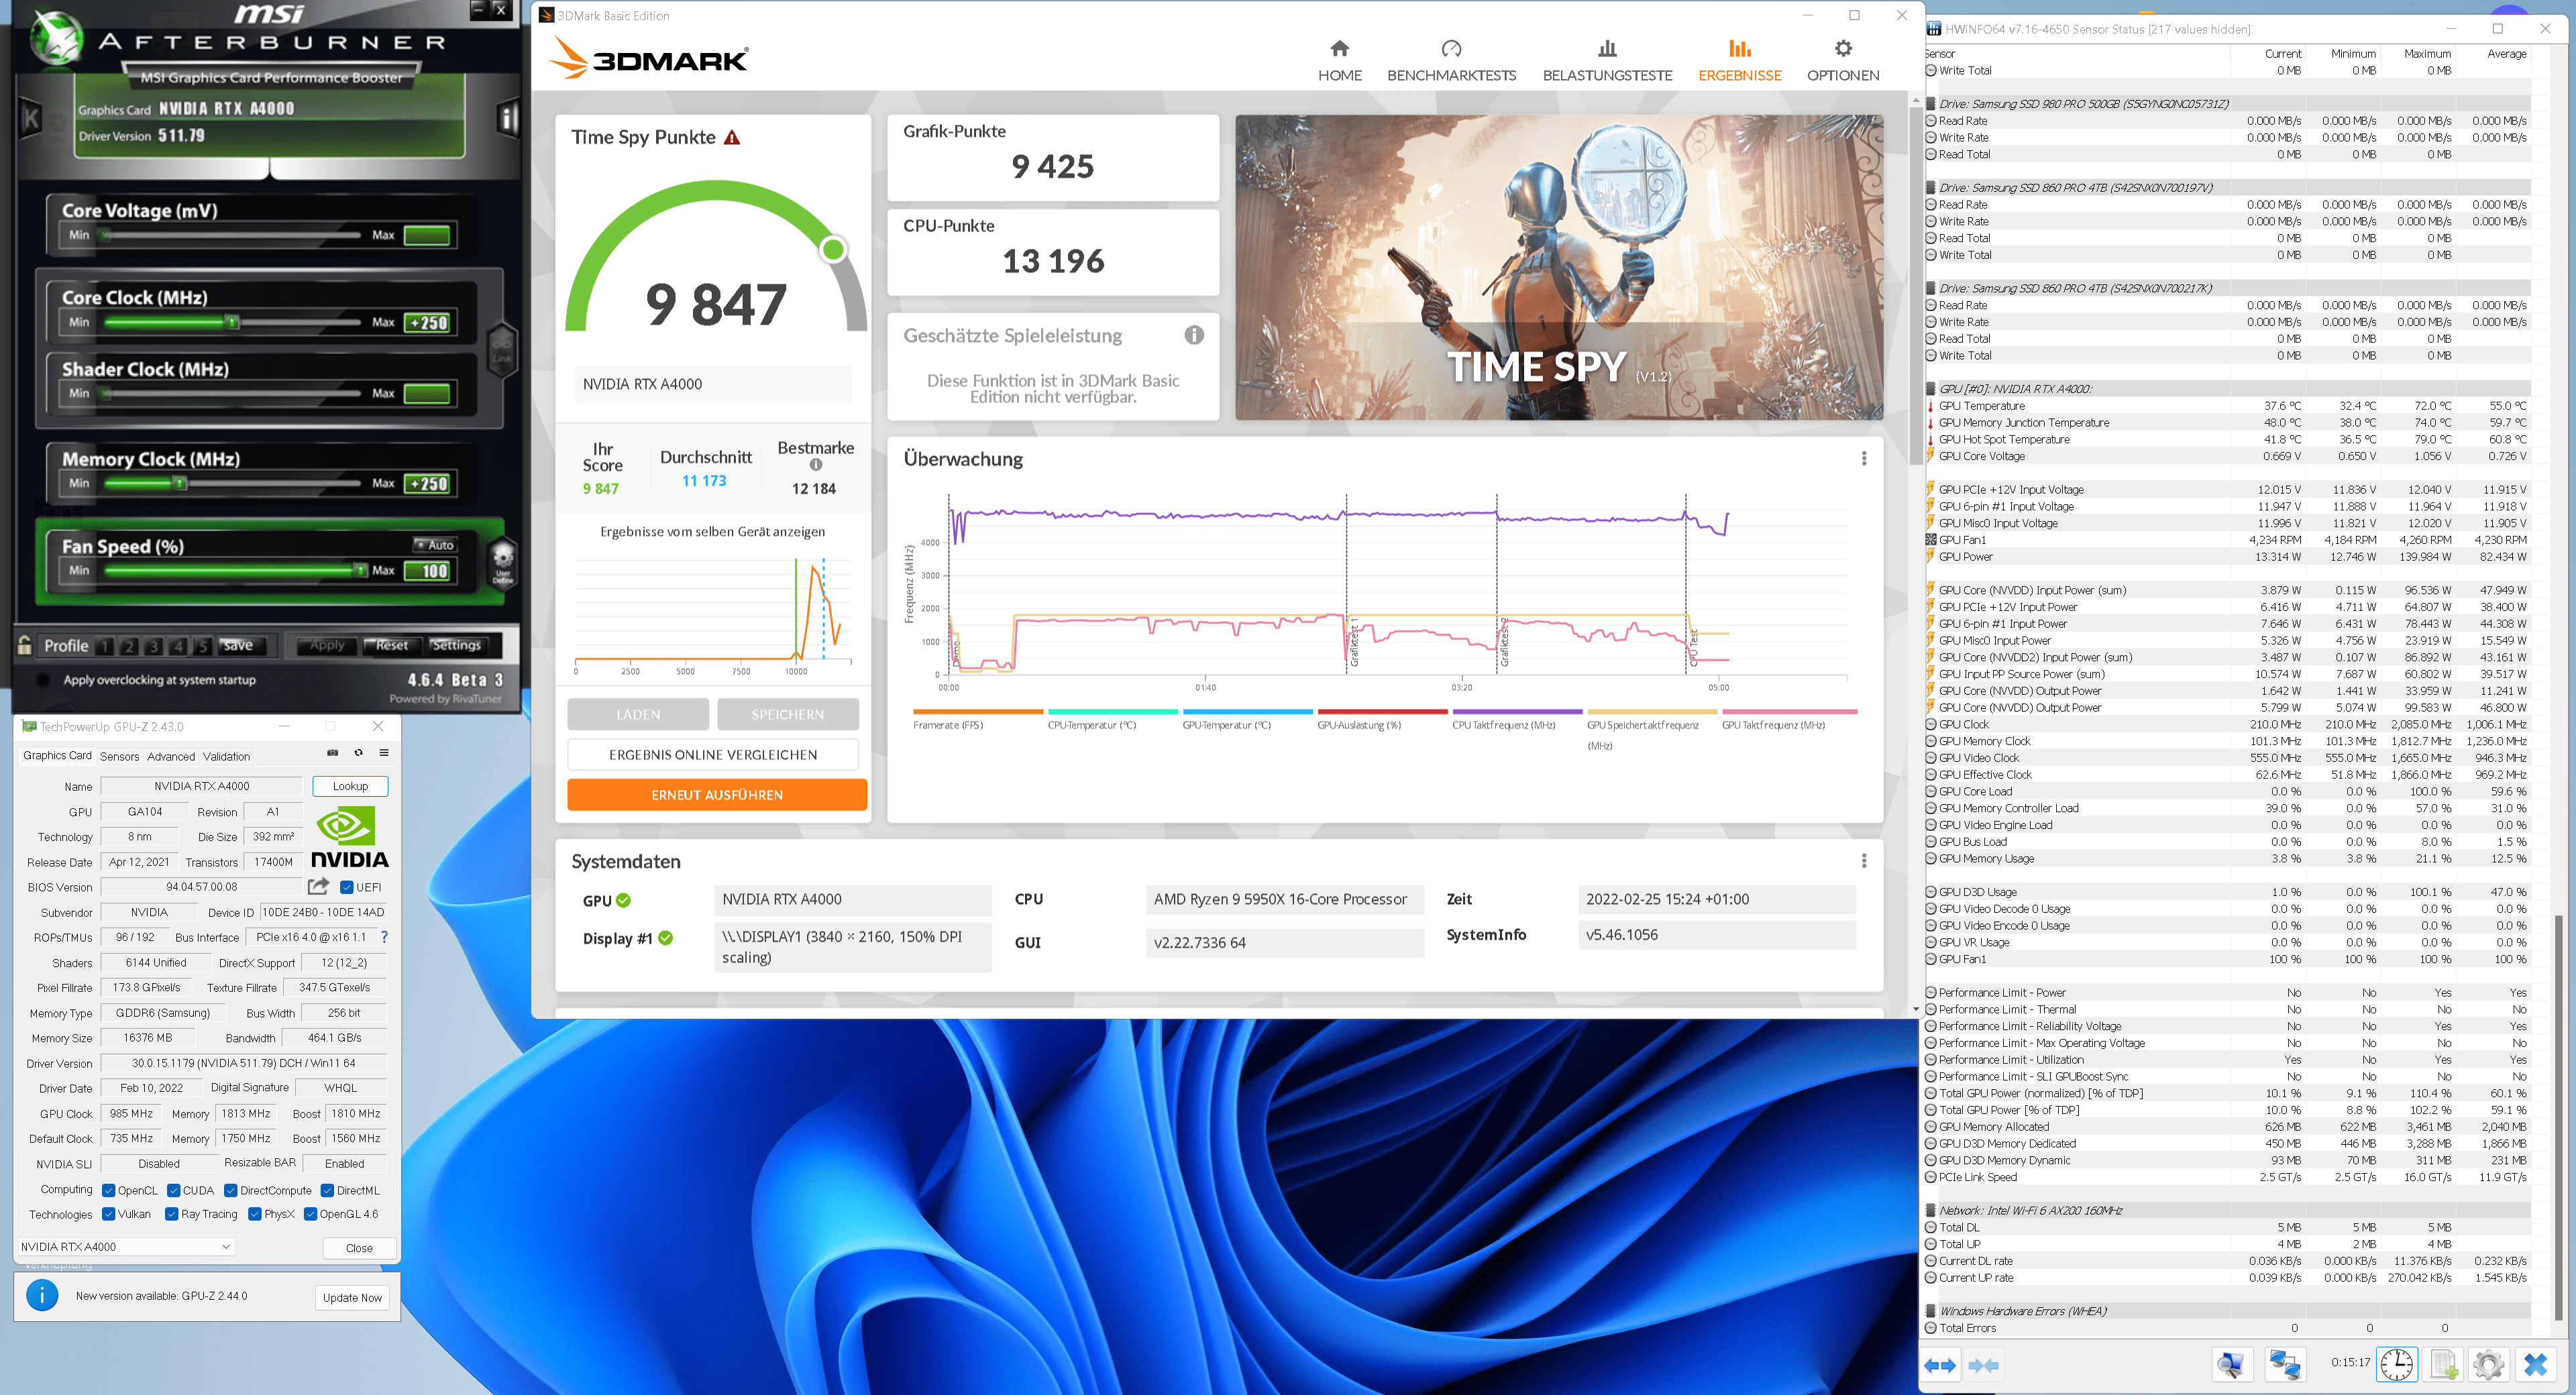2576x1395 pixels.
Task: Click the blue info icon in the update notice
Action: click(x=42, y=1296)
